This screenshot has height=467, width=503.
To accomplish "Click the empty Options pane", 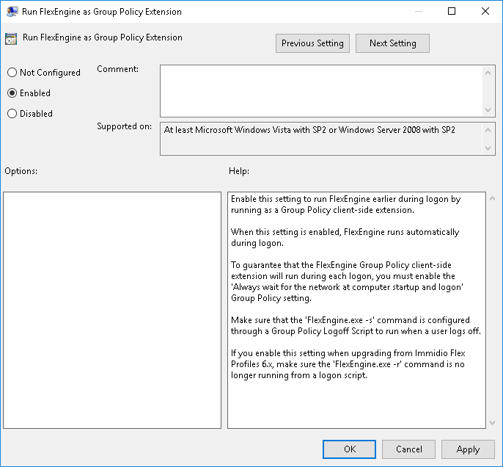I will coord(112,310).
